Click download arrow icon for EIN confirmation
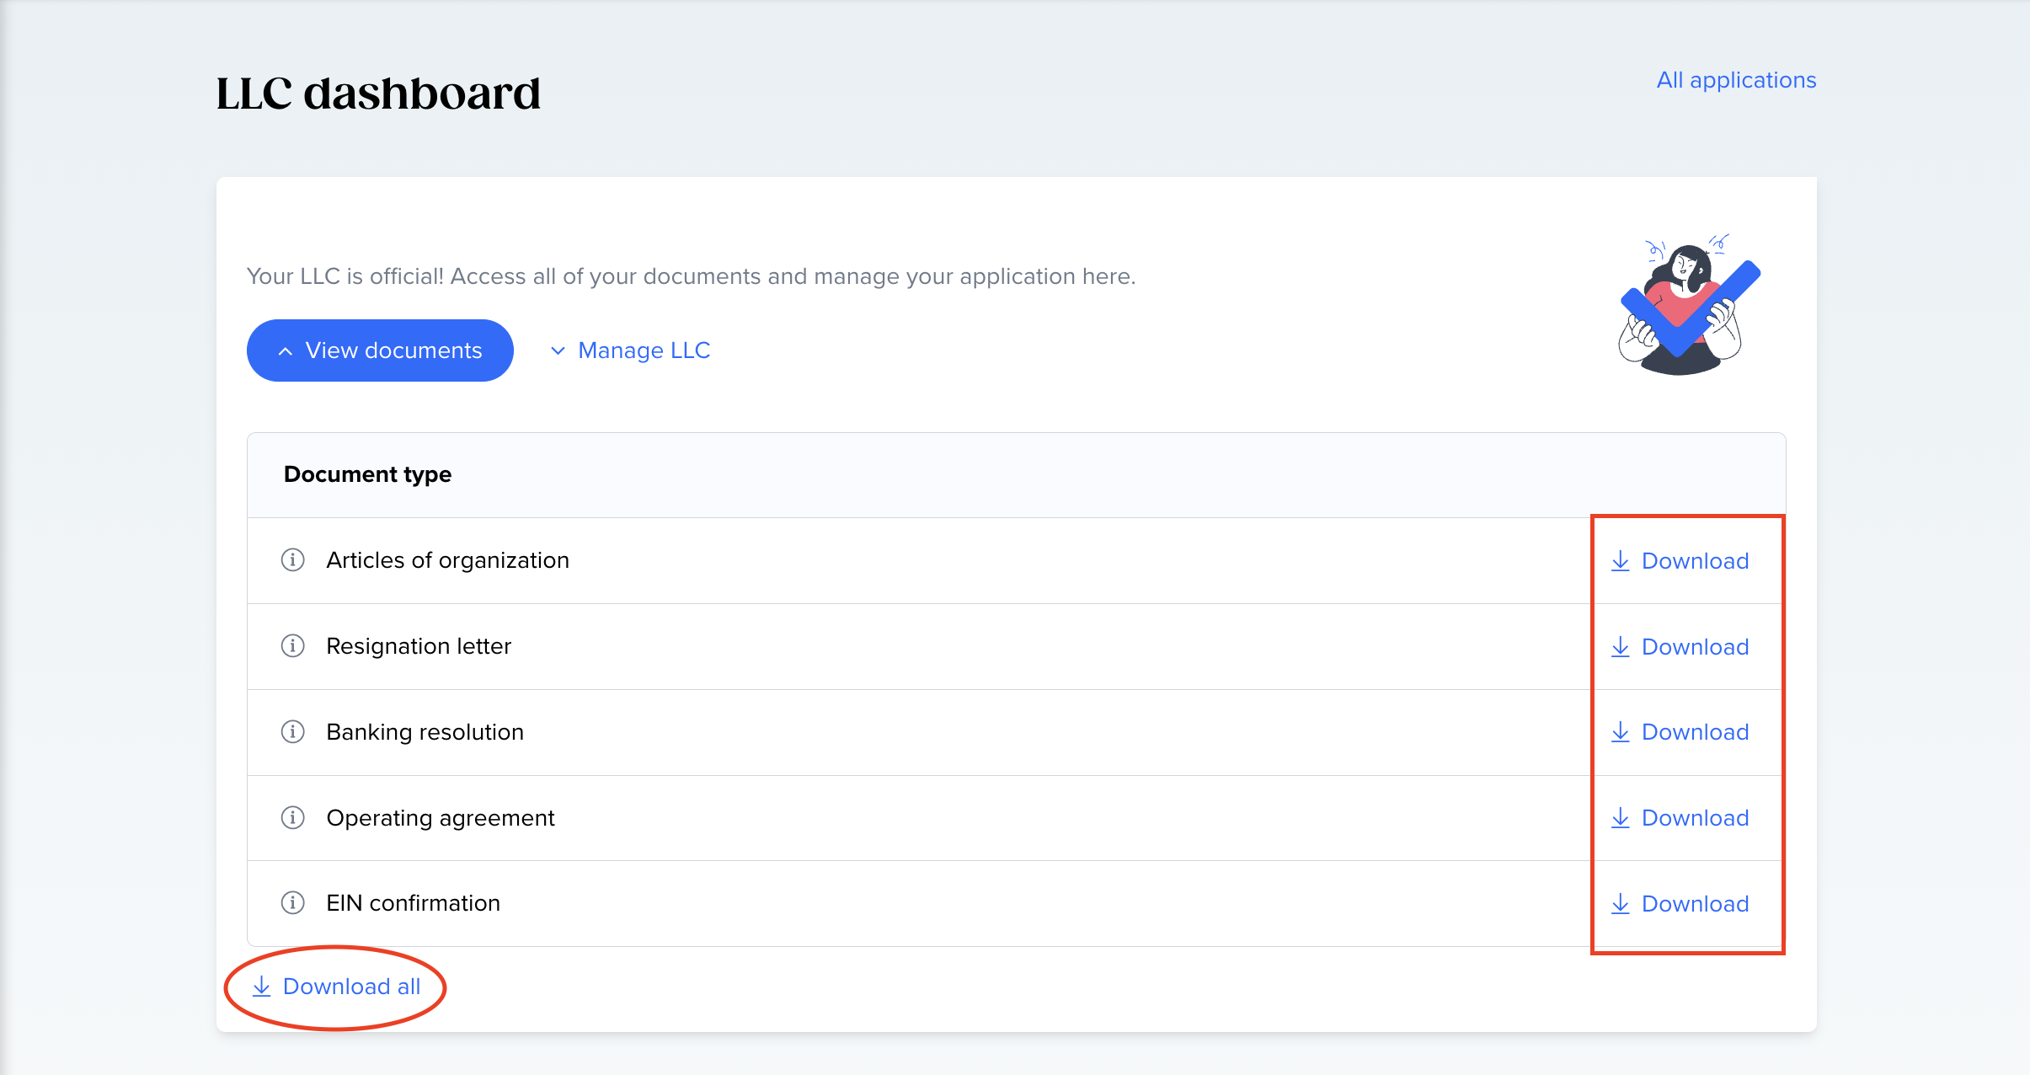This screenshot has width=2030, height=1075. click(1620, 904)
